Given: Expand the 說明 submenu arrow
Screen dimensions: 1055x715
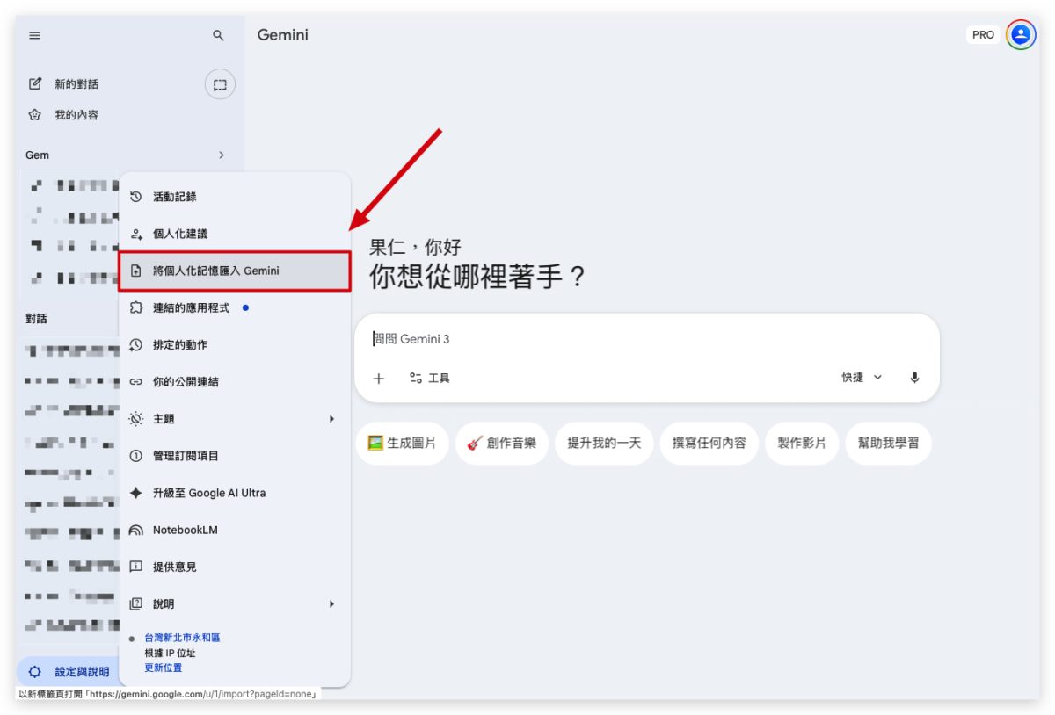Looking at the screenshot, I should 331,603.
